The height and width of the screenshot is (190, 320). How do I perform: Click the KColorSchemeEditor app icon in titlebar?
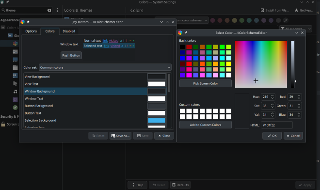(23, 22)
